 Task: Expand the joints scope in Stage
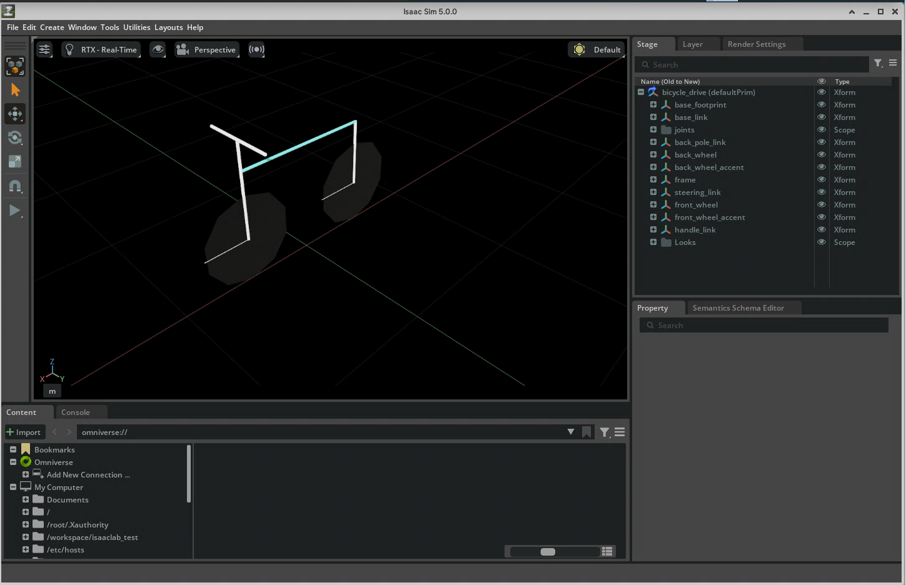coord(653,130)
